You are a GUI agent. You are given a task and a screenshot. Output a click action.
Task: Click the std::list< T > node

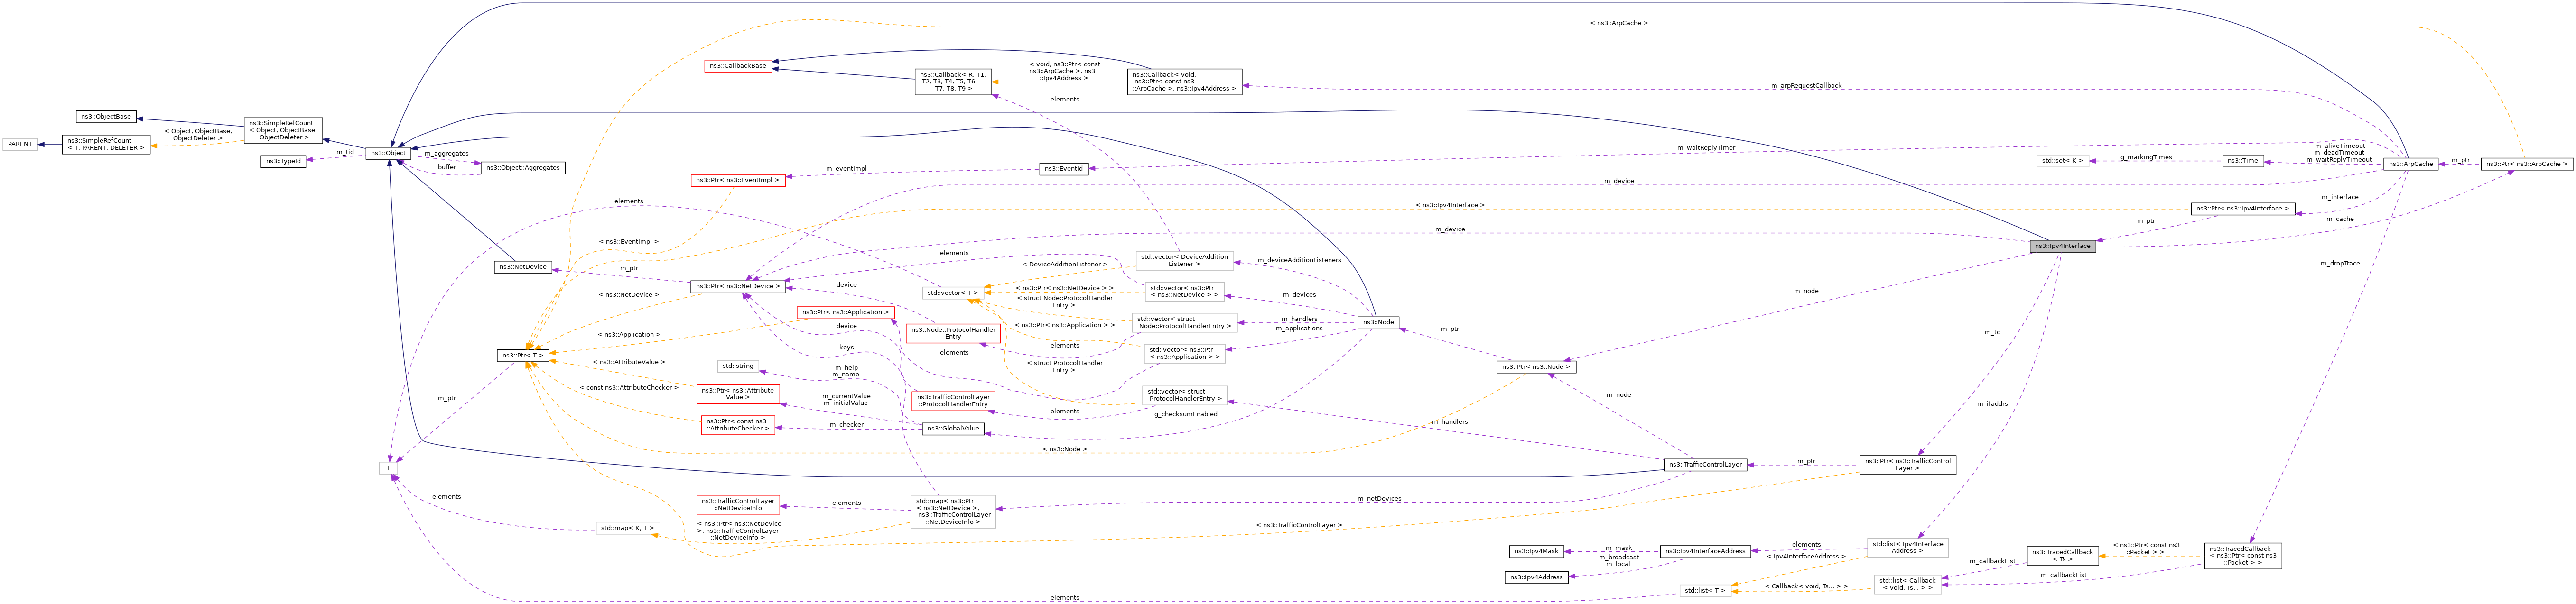[x=1706, y=591]
